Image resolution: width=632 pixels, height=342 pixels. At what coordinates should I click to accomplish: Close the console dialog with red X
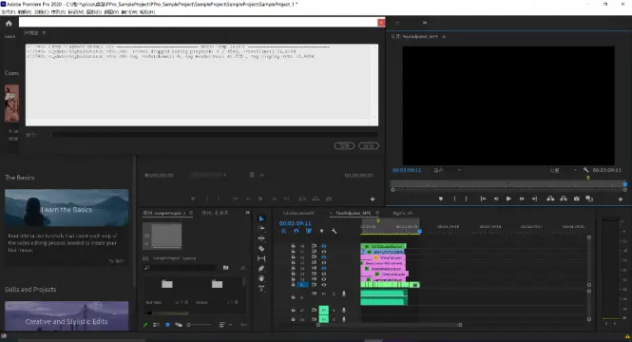coord(381,23)
